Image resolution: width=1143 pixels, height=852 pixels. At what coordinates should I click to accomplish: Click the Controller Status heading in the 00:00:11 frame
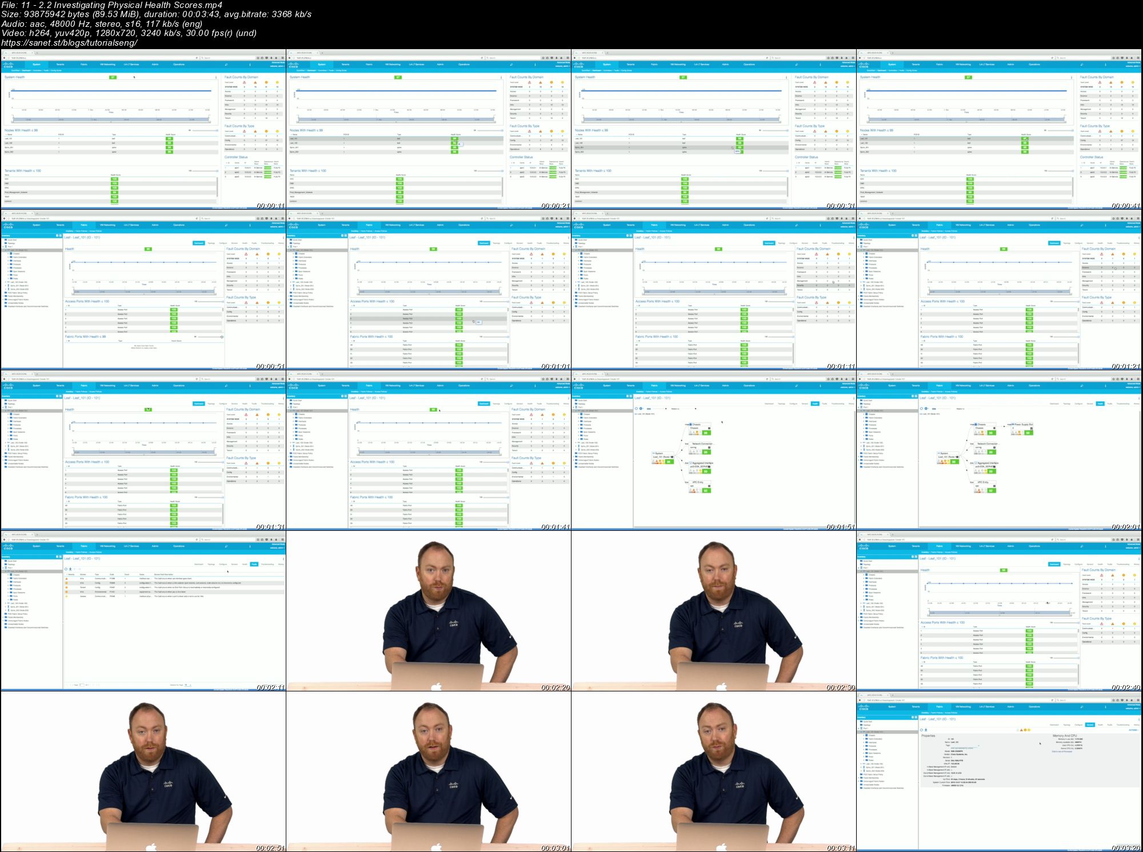click(235, 157)
